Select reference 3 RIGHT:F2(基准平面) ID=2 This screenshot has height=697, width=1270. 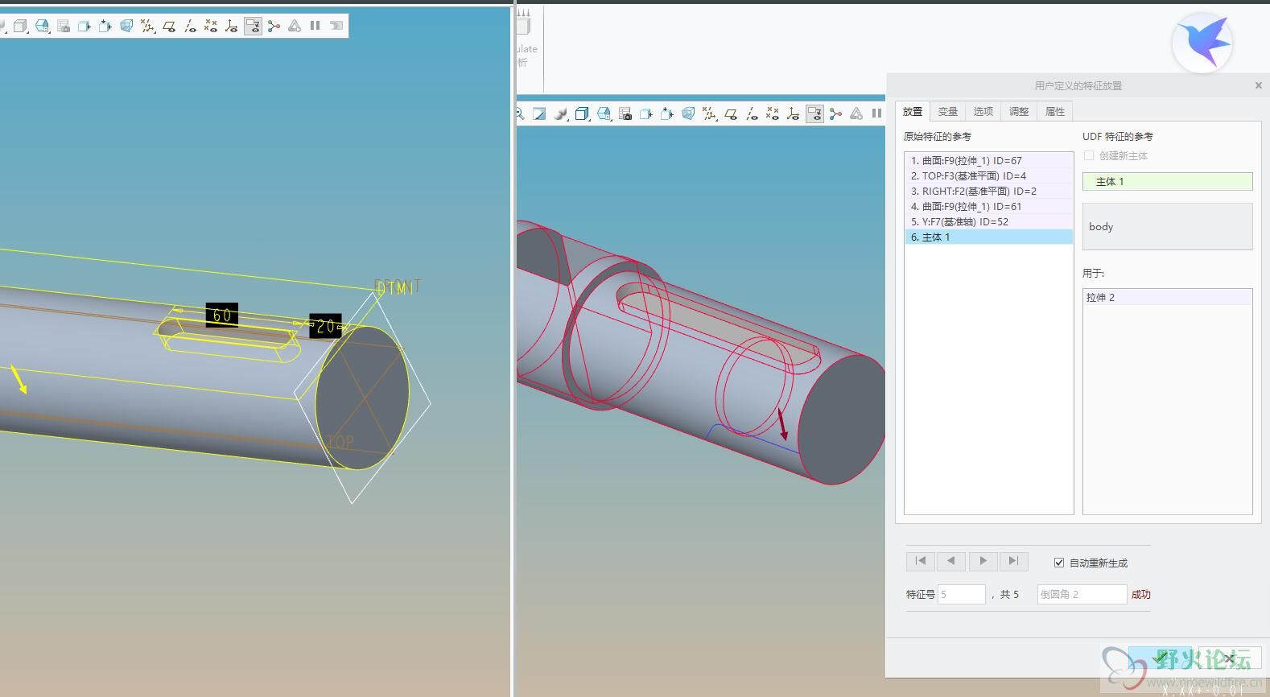coord(989,192)
